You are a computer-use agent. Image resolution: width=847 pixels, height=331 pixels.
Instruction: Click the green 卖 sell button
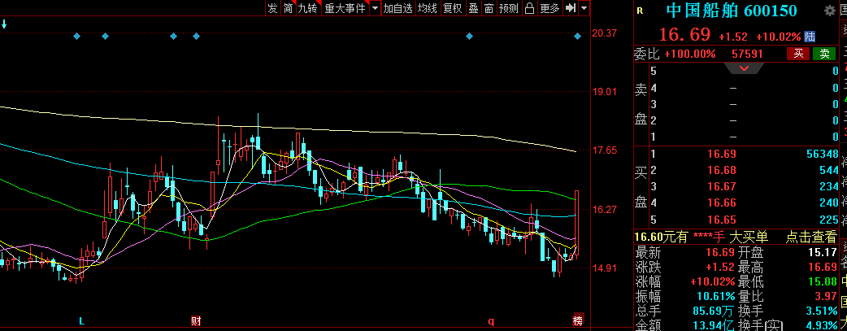tap(825, 54)
